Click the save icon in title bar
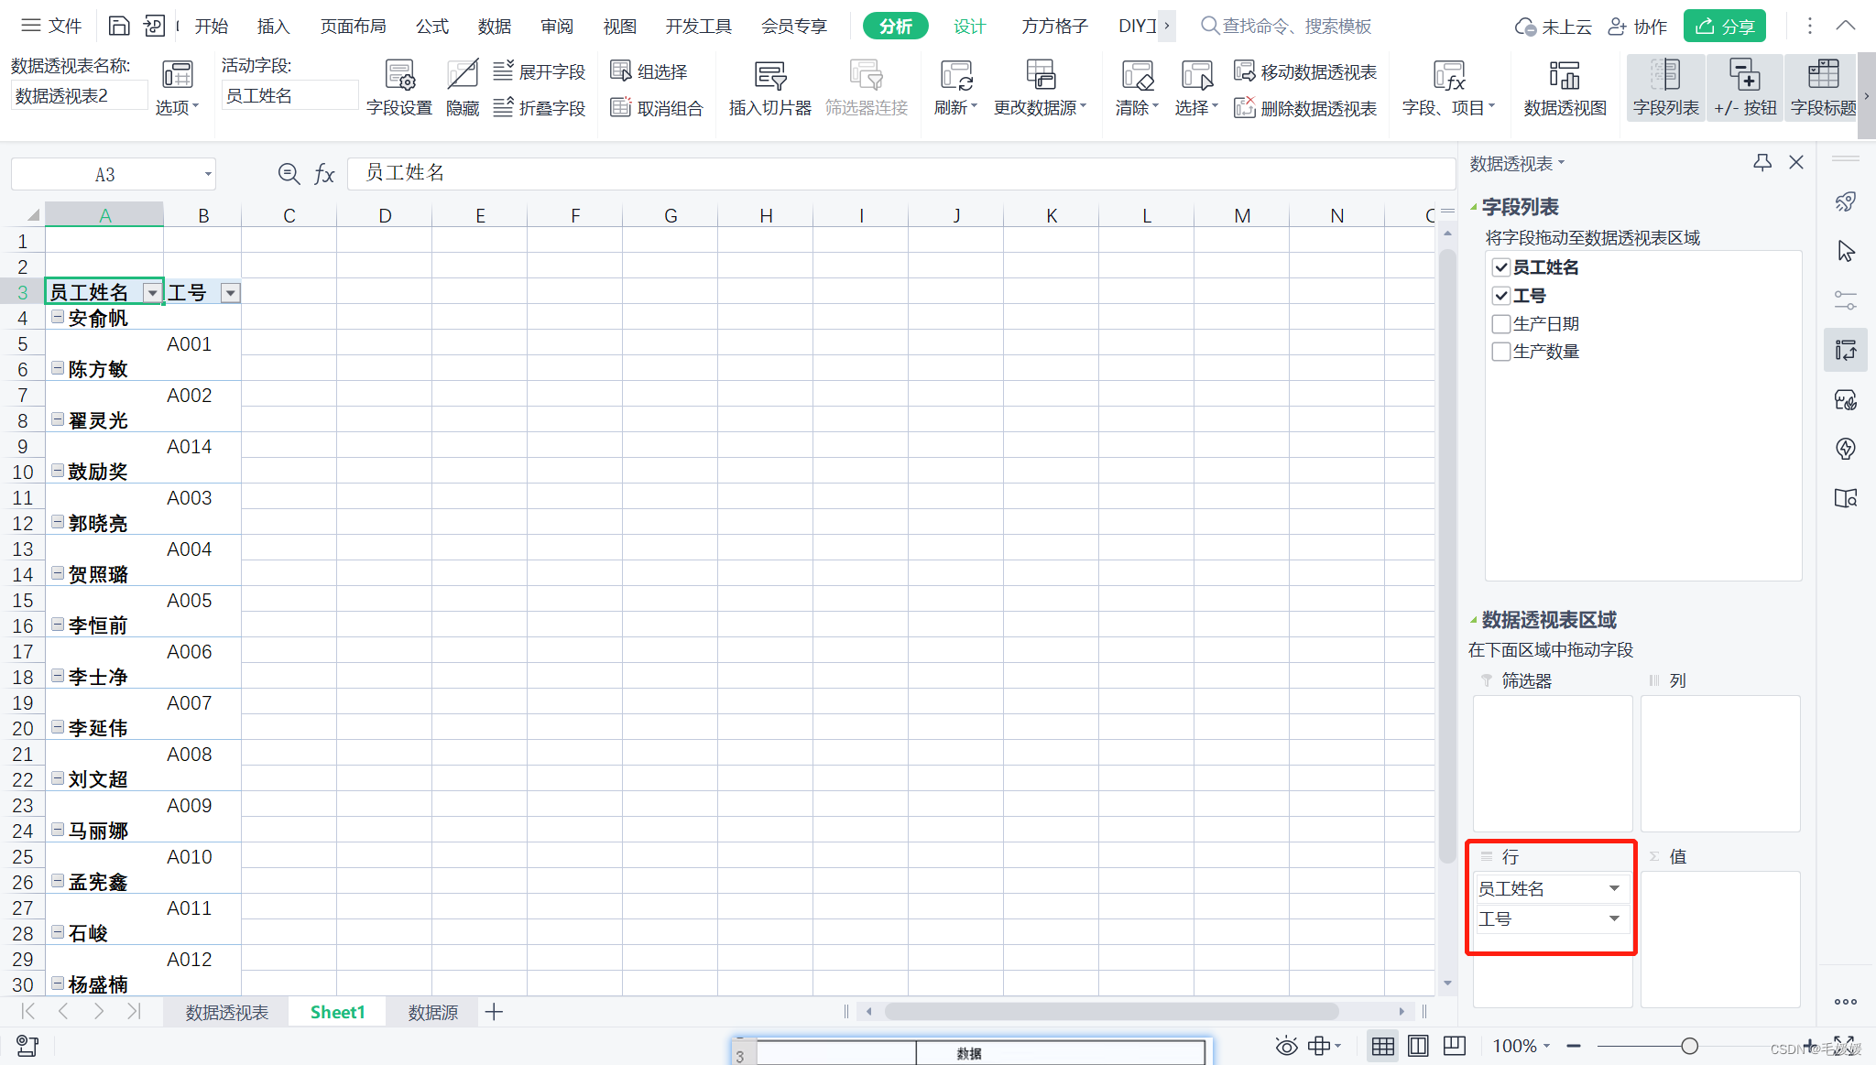 point(118,26)
